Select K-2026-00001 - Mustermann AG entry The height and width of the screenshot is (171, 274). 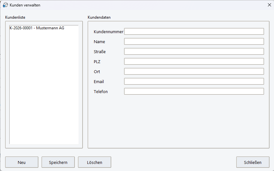44,28
